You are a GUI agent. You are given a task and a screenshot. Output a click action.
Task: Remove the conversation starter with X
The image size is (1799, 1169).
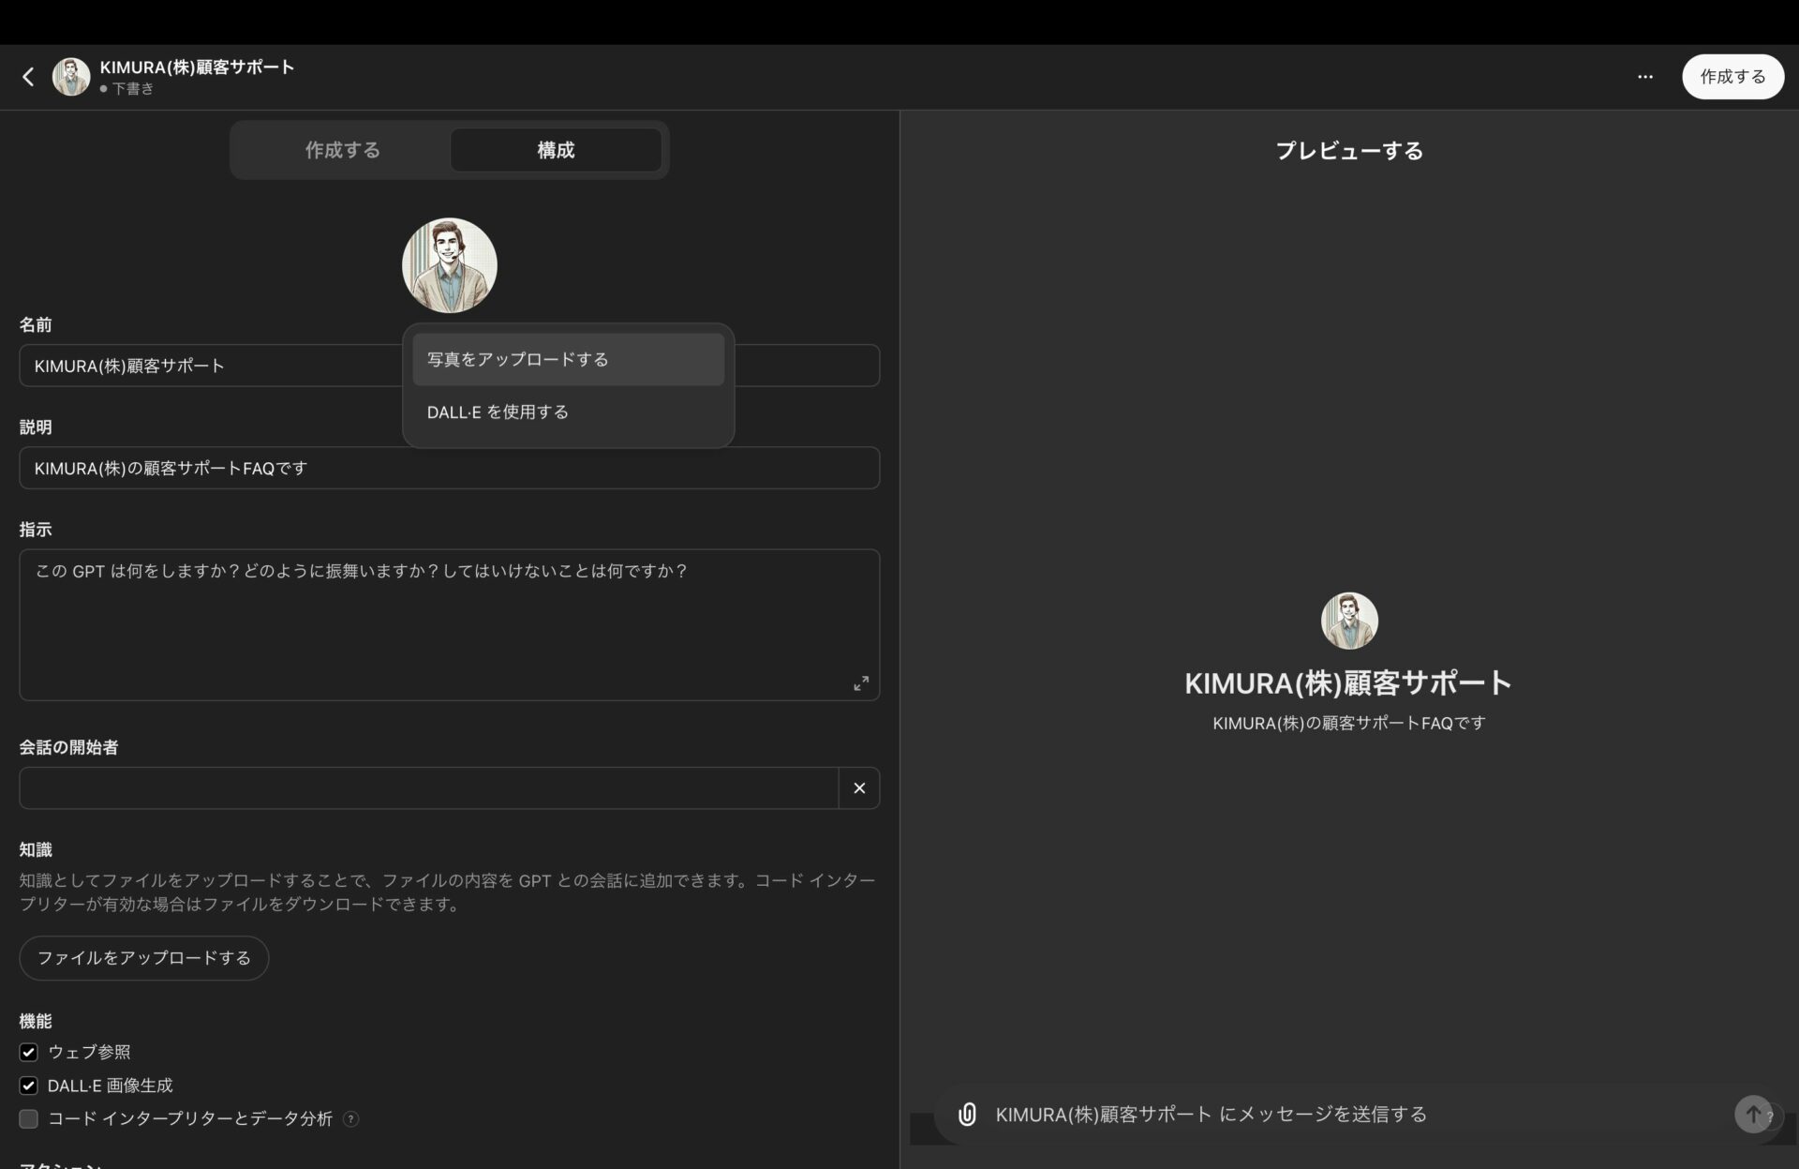(859, 788)
